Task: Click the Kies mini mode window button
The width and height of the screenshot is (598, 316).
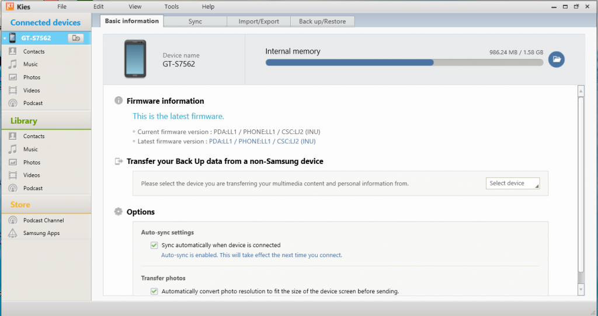Action: pos(576,6)
